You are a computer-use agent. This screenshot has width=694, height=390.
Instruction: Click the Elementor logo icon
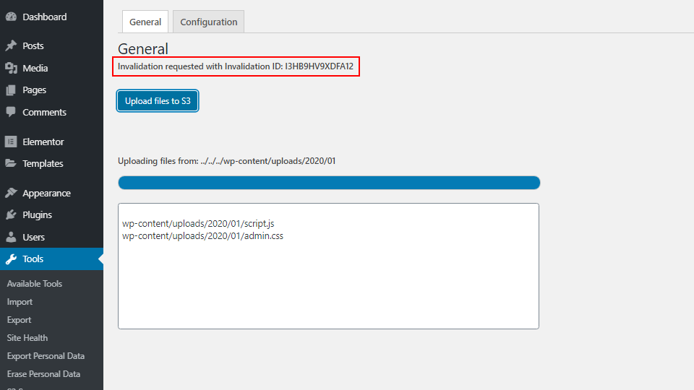(x=11, y=142)
